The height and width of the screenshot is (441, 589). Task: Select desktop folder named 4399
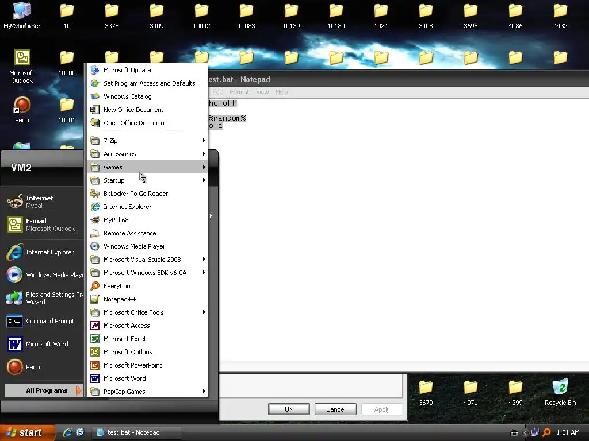click(x=515, y=393)
